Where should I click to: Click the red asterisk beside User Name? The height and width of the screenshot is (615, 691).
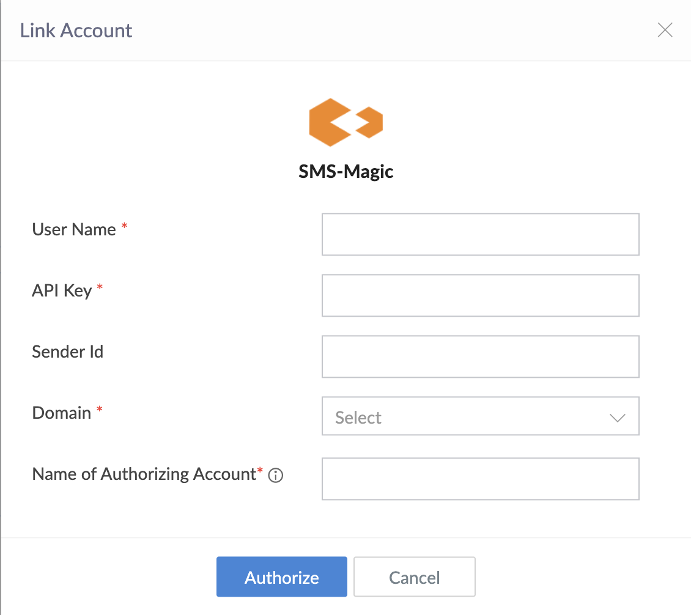[125, 227]
